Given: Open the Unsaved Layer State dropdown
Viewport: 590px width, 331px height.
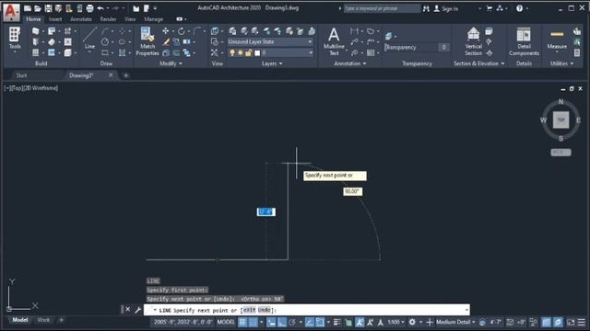Looking at the screenshot, I should [270, 41].
